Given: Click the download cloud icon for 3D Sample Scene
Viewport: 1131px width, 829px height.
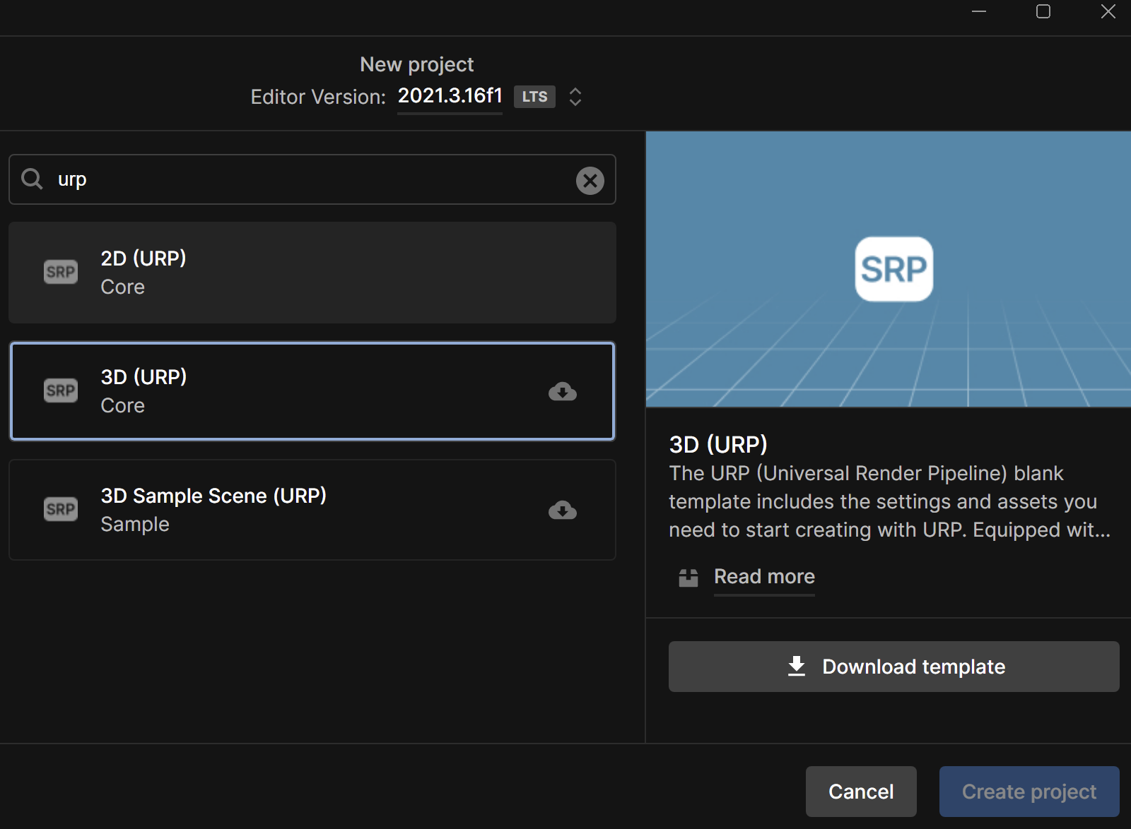Looking at the screenshot, I should click(x=563, y=511).
